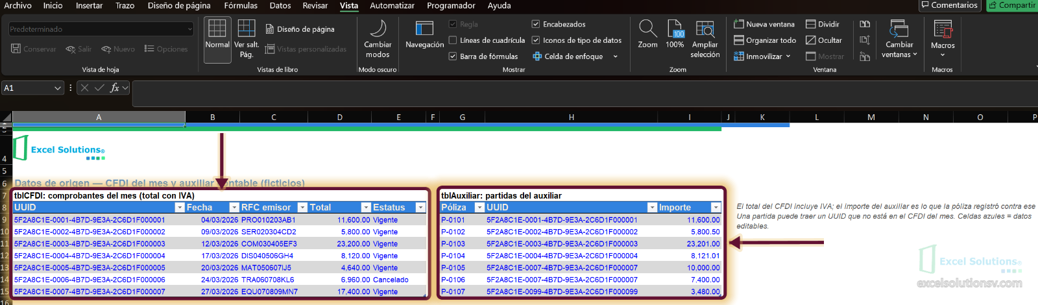The height and width of the screenshot is (305, 1038).
Task: Click synchronous scrolling icon
Action: (x=865, y=40)
